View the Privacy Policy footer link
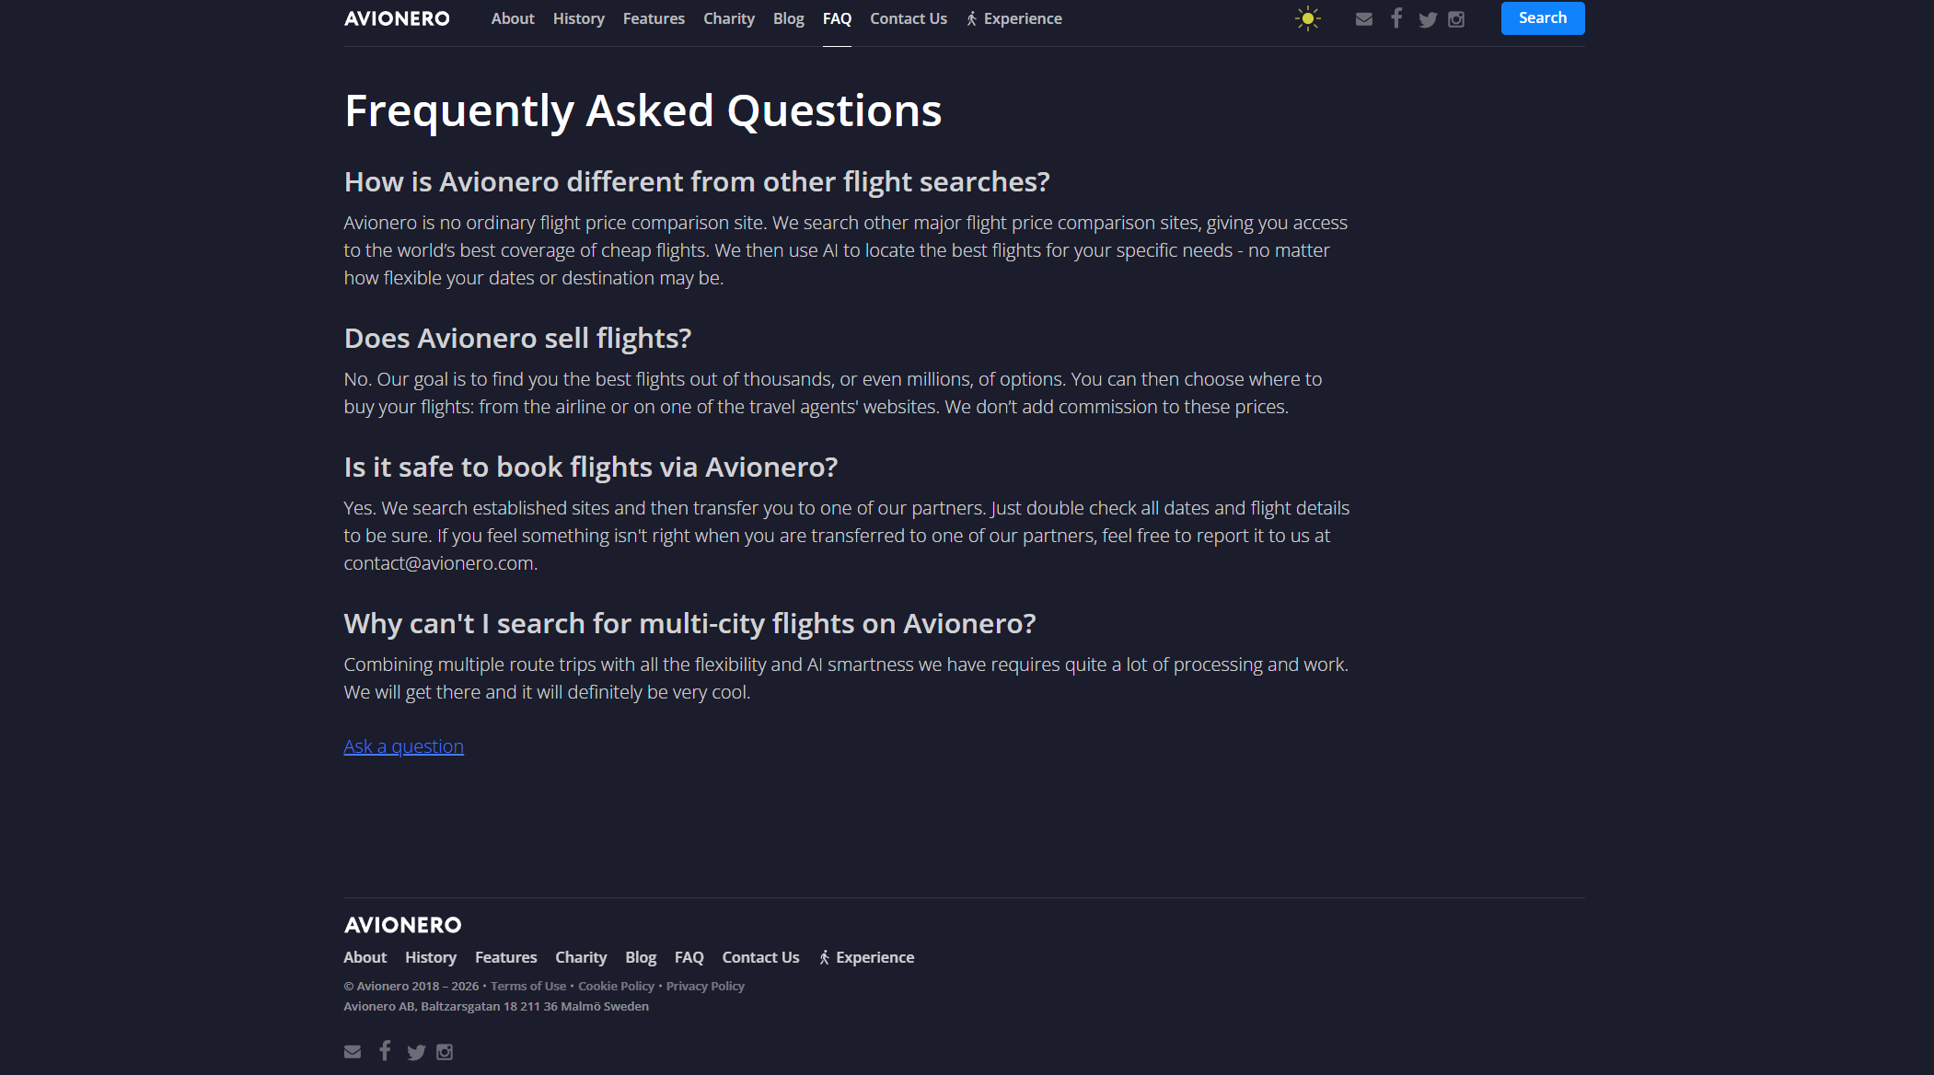 [x=705, y=986]
